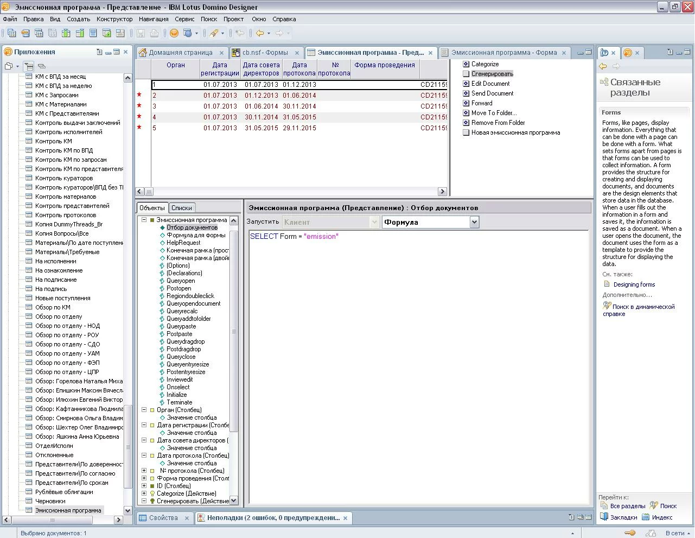This screenshot has height=538, width=695.
Task: Click the orange Lotus Notes icon in toolbar
Action: (x=174, y=33)
